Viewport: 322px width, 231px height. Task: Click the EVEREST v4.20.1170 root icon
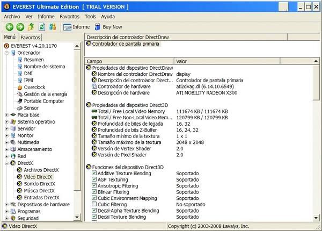[x=6, y=46]
